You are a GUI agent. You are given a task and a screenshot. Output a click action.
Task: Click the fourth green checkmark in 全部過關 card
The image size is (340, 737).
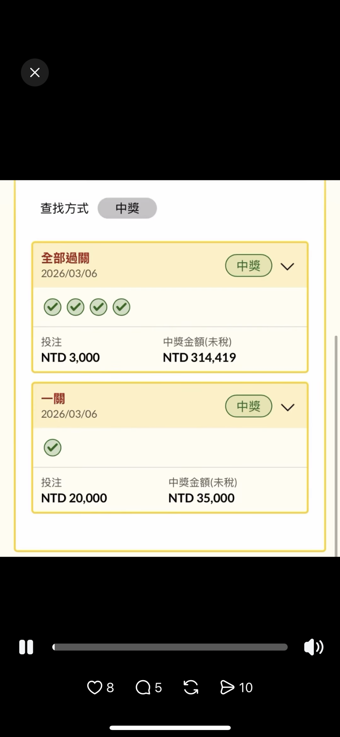pos(122,307)
